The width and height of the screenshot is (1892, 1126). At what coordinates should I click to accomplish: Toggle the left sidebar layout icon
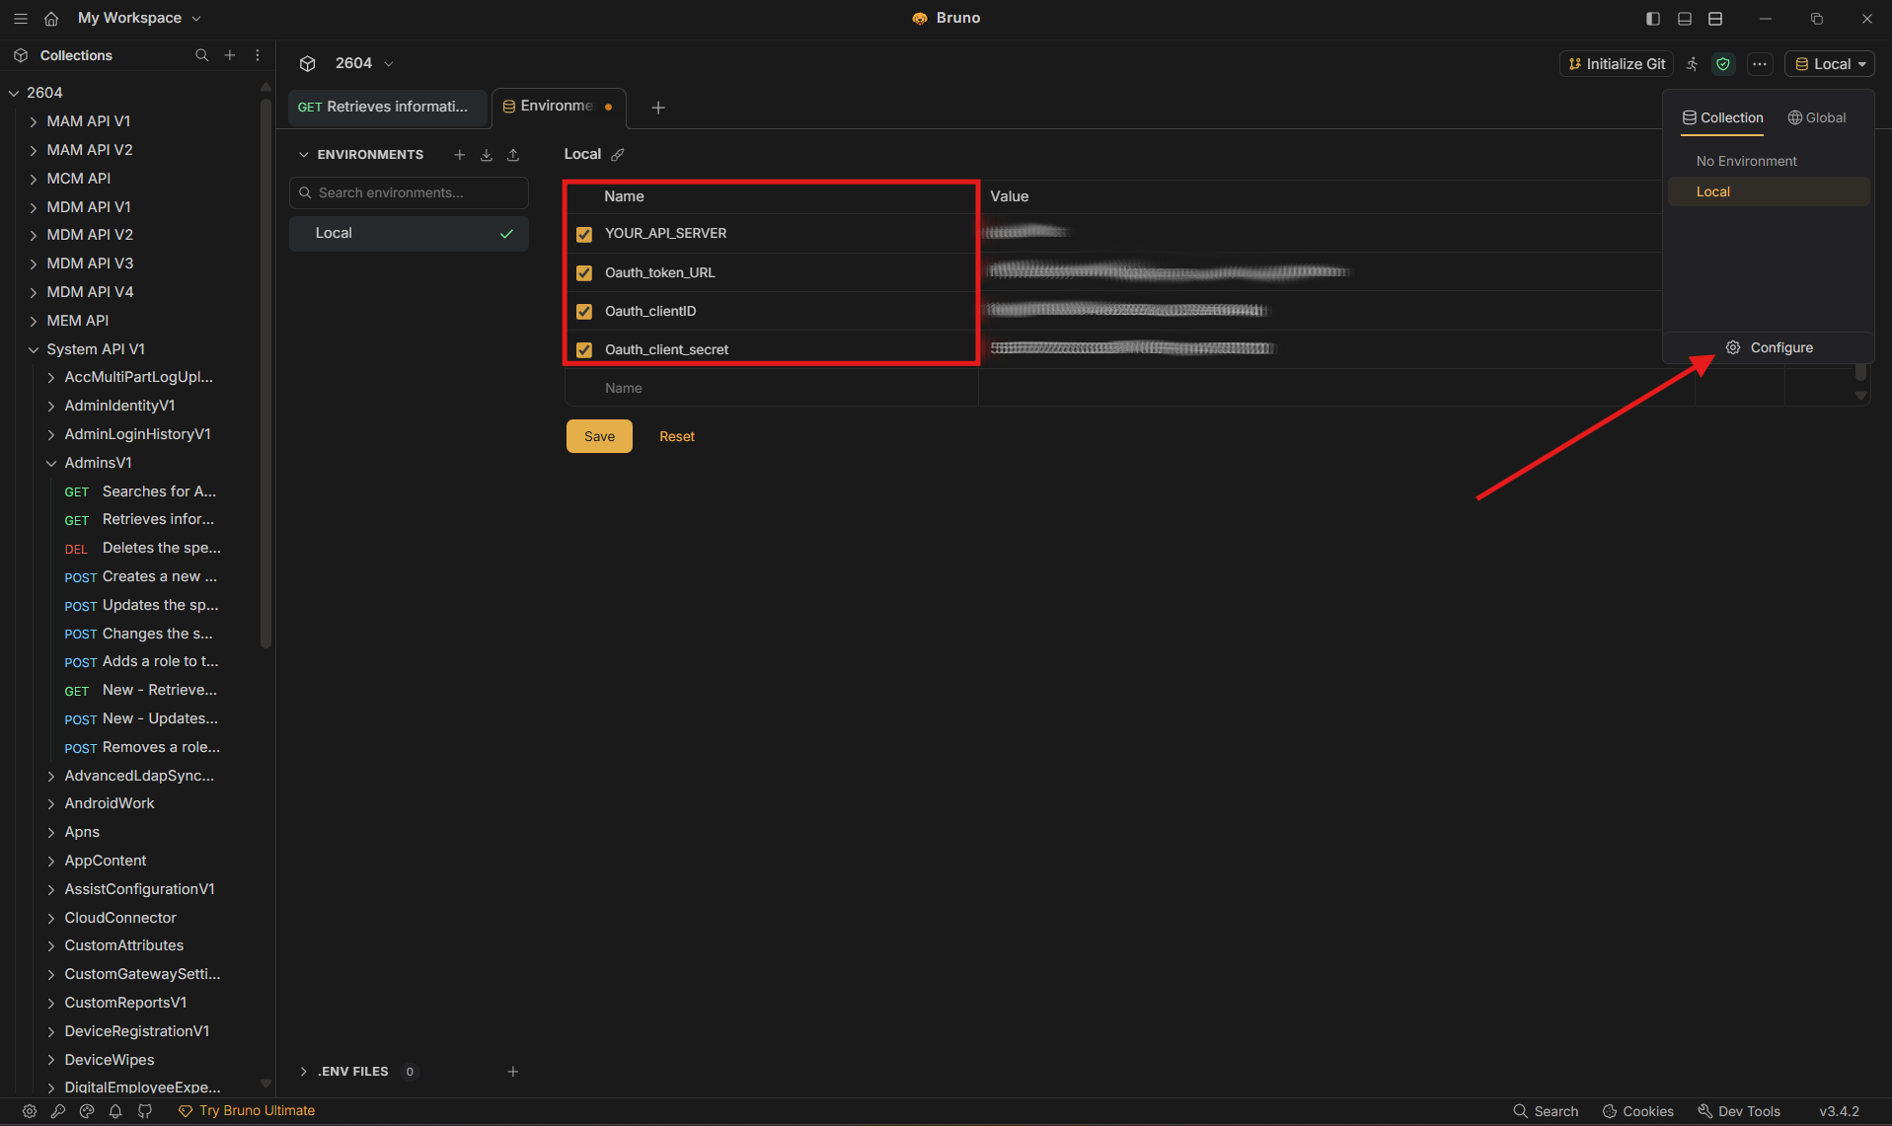click(1653, 18)
